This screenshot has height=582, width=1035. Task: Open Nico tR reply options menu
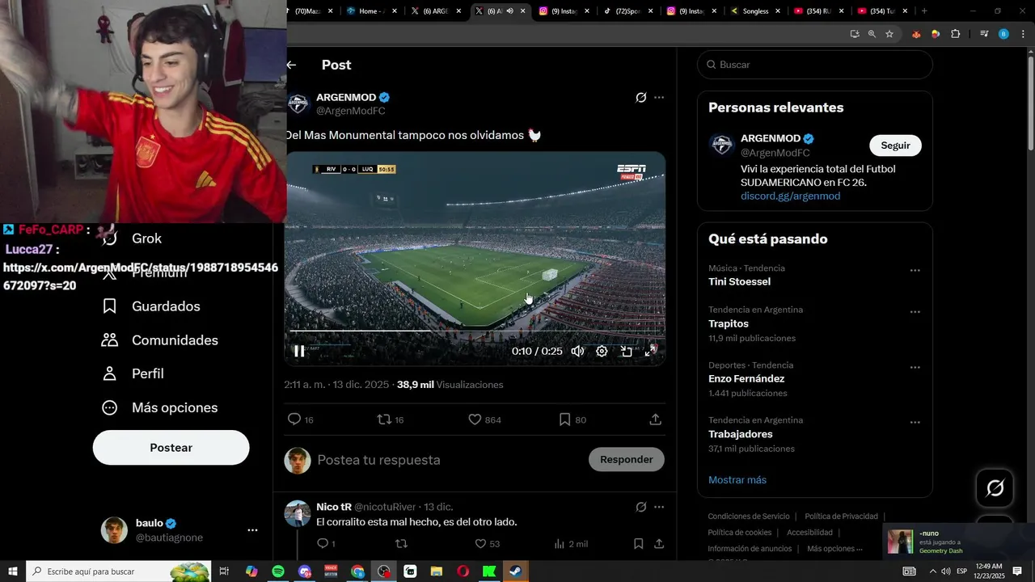click(659, 507)
